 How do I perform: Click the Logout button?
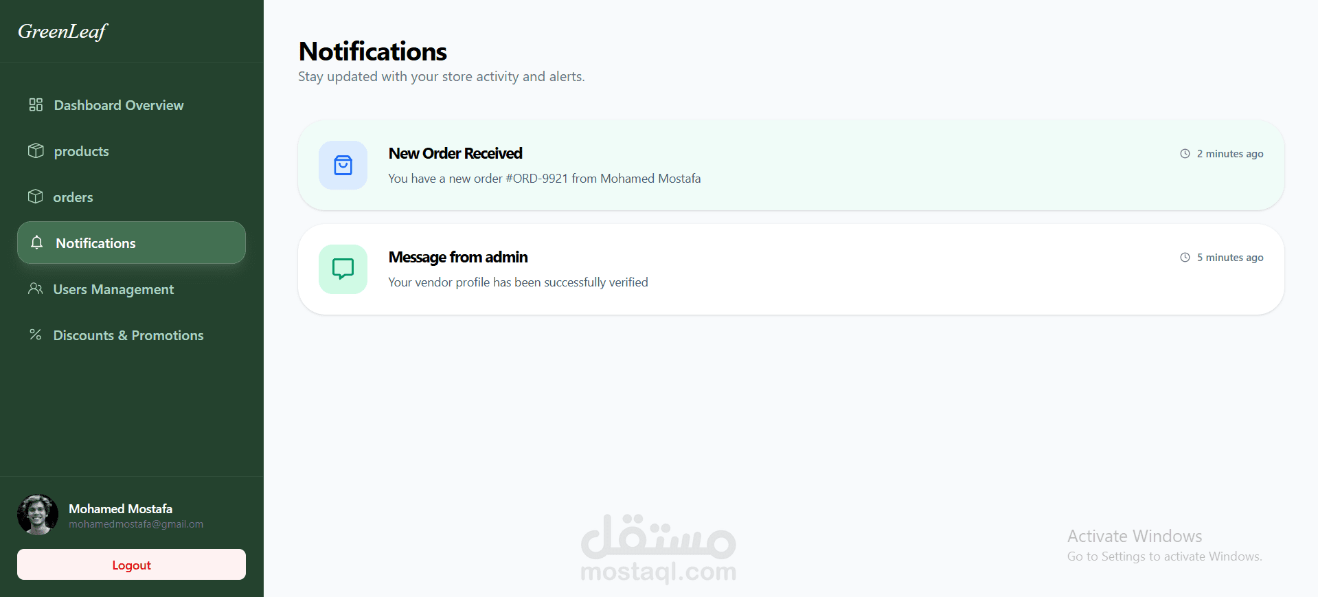pos(131,565)
